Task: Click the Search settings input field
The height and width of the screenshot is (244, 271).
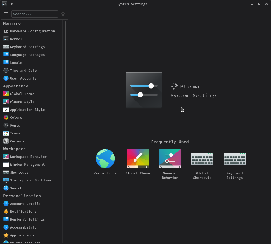Action: point(34,14)
